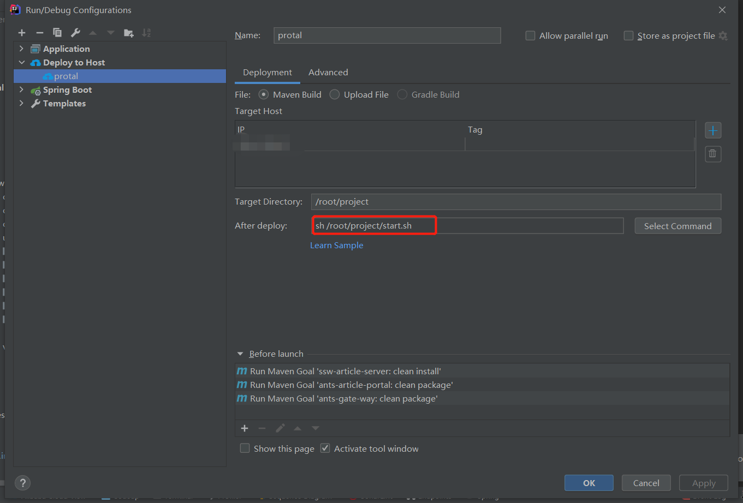Focus the Target Directory field
Image resolution: width=743 pixels, height=503 pixels.
click(516, 202)
